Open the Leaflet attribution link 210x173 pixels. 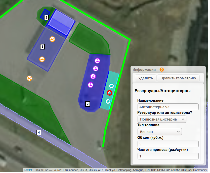pos(28,170)
